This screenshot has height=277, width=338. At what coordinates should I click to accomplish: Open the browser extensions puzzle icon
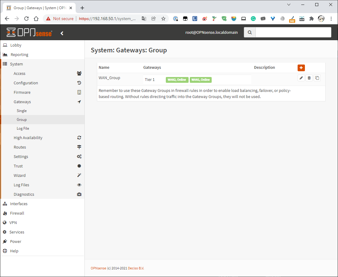click(x=311, y=19)
